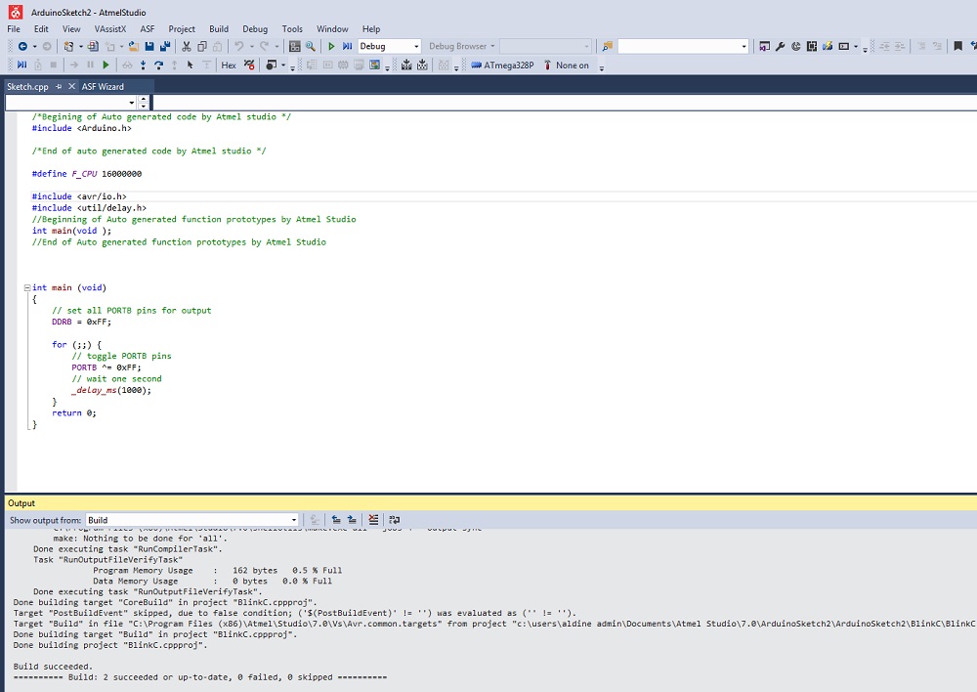Collapse the int main function outline
The width and height of the screenshot is (977, 692).
26,288
